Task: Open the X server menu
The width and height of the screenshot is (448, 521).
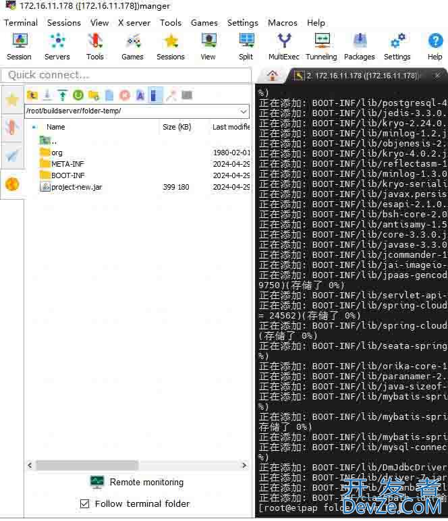Action: click(134, 22)
